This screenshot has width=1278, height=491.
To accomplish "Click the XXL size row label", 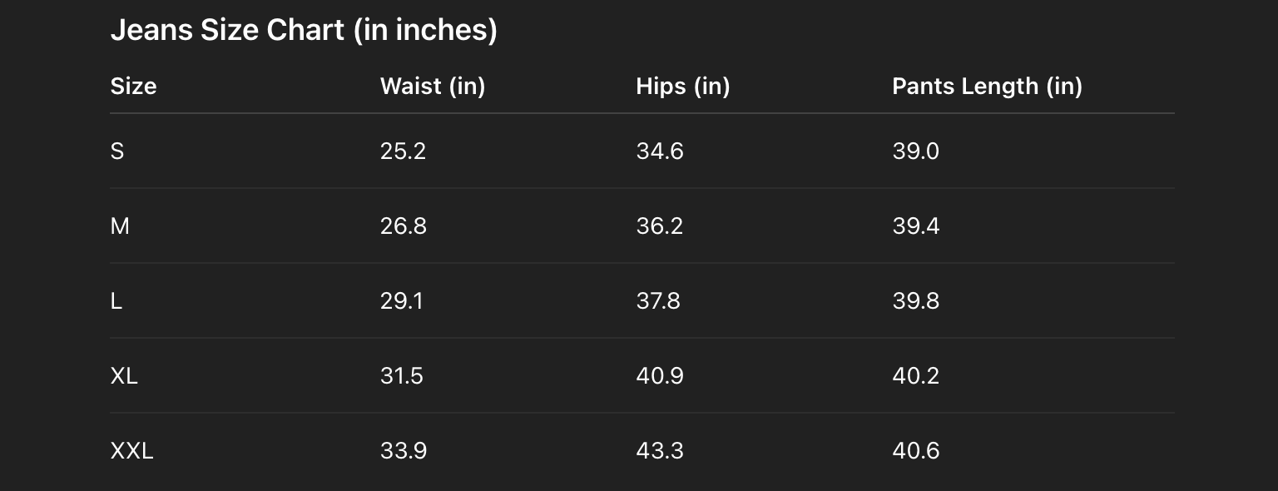I will (131, 451).
